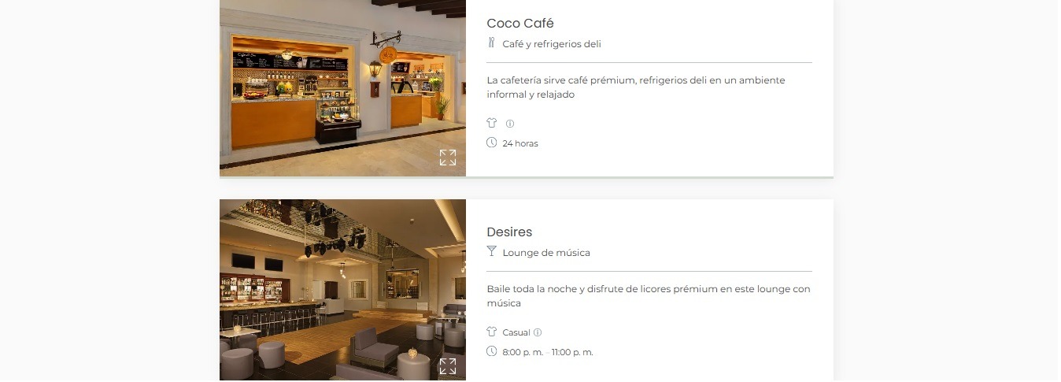
Task: Open the Coco Café title
Action: click(520, 24)
